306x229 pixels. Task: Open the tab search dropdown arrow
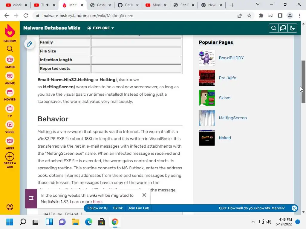point(258,4)
